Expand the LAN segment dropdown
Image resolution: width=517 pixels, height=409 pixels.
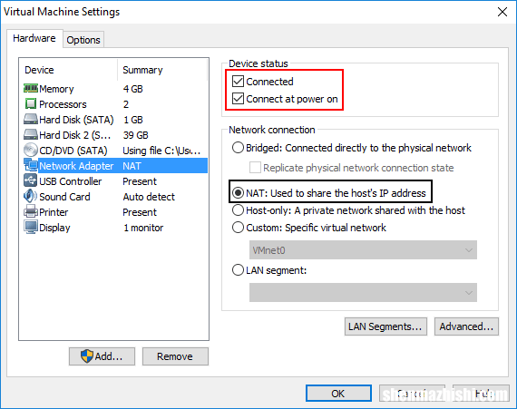363,293
